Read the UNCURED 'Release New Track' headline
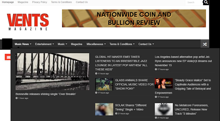This screenshot has height=121, width=220. coord(192,109)
